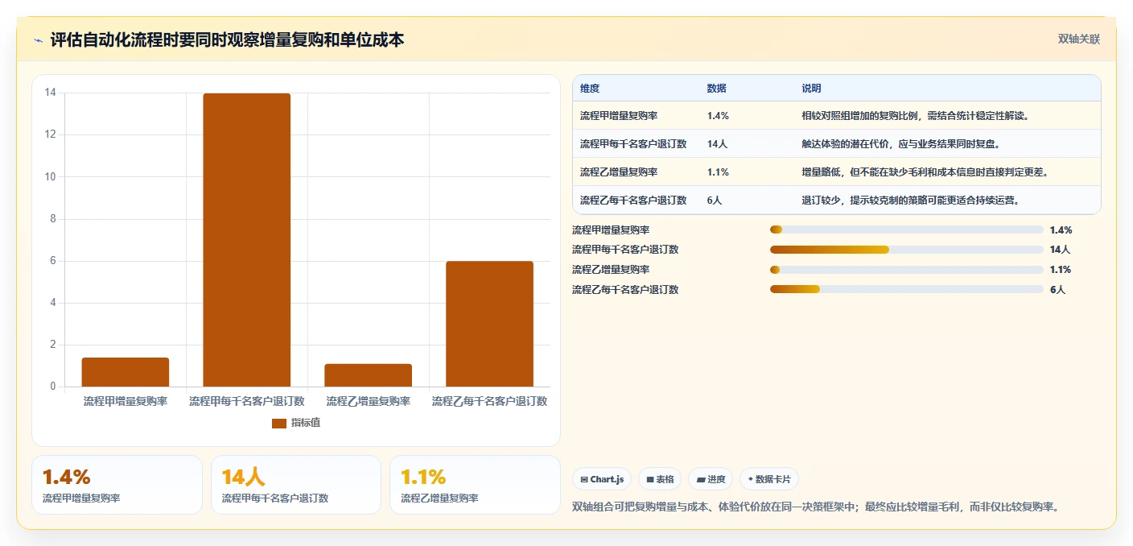Click the 流程甲增量复购率 chart bar
The height and width of the screenshot is (546, 1133).
tap(126, 372)
